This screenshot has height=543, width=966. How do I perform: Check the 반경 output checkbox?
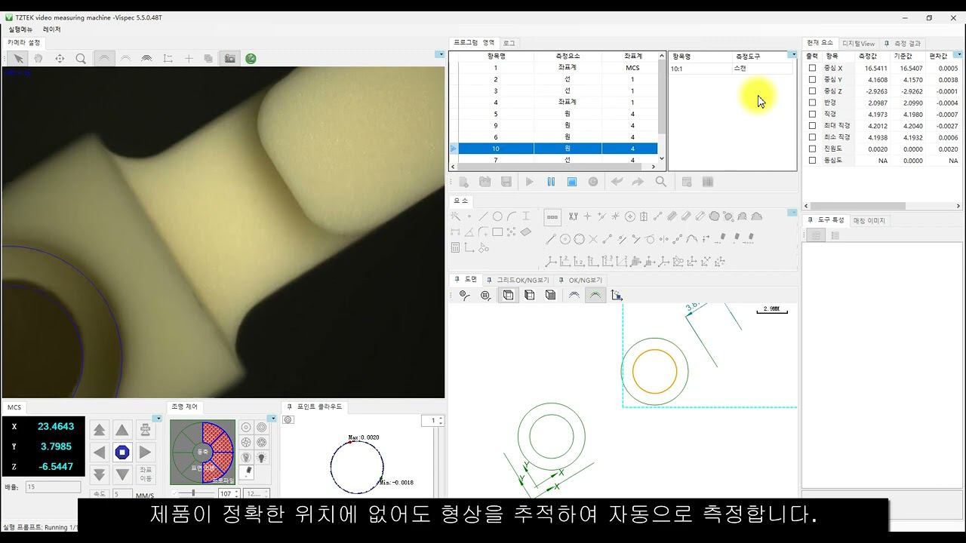click(812, 103)
